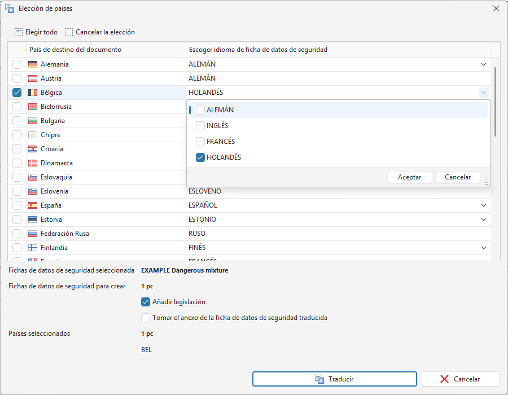
Task: Check ALEMÁN in the language dropdown list
Action: tap(200, 110)
